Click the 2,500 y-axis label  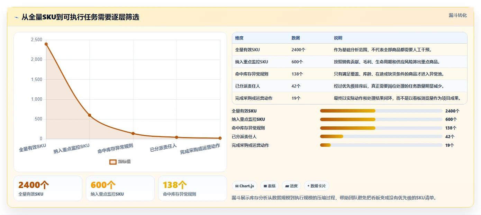click(36, 40)
